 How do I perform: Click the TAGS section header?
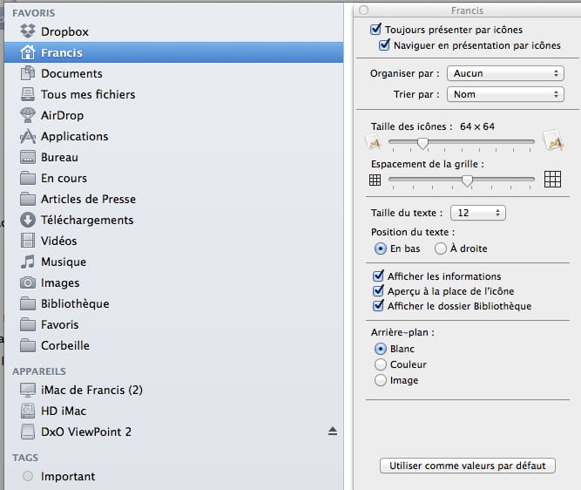click(x=25, y=458)
